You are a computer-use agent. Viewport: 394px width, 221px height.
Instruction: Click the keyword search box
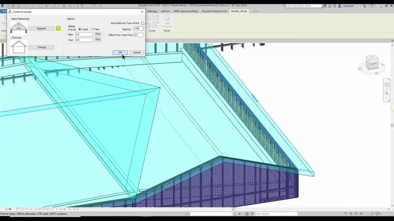tap(304, 6)
